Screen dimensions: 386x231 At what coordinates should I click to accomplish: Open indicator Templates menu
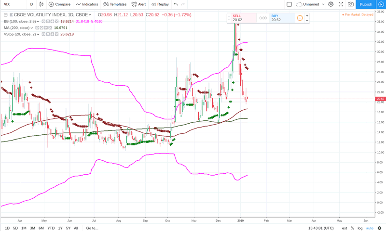[115, 4]
